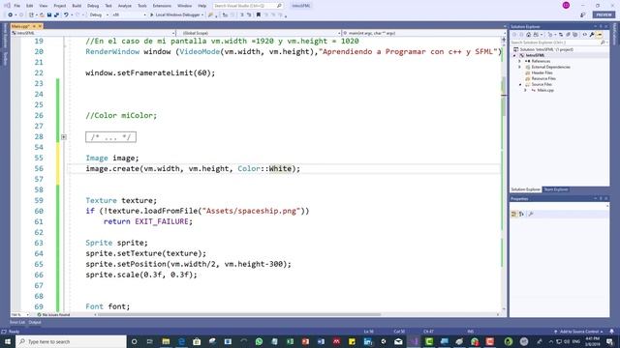Click the Home icon in Solution Explorer
Screen dimensions: 620x348
tap(529, 35)
